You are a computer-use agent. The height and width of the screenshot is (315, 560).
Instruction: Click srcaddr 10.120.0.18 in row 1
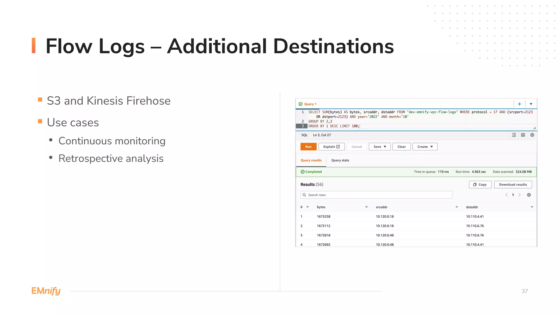[385, 217]
